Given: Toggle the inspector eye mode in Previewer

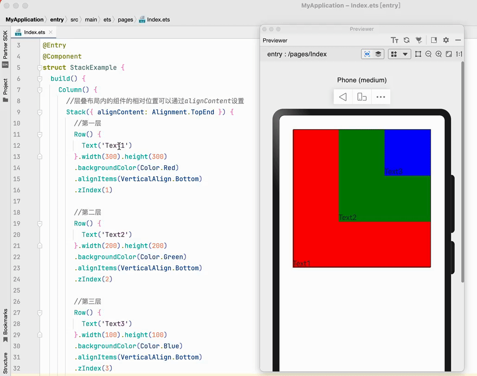Looking at the screenshot, I should [x=367, y=54].
